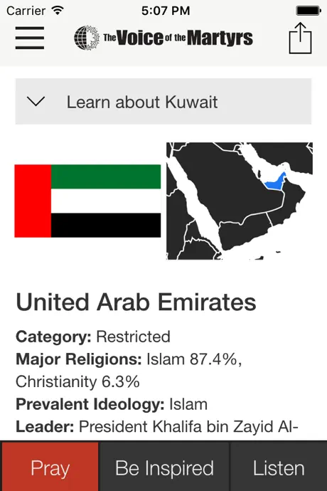327x491 pixels.
Task: Switch to the Pray tab
Action: 50,467
